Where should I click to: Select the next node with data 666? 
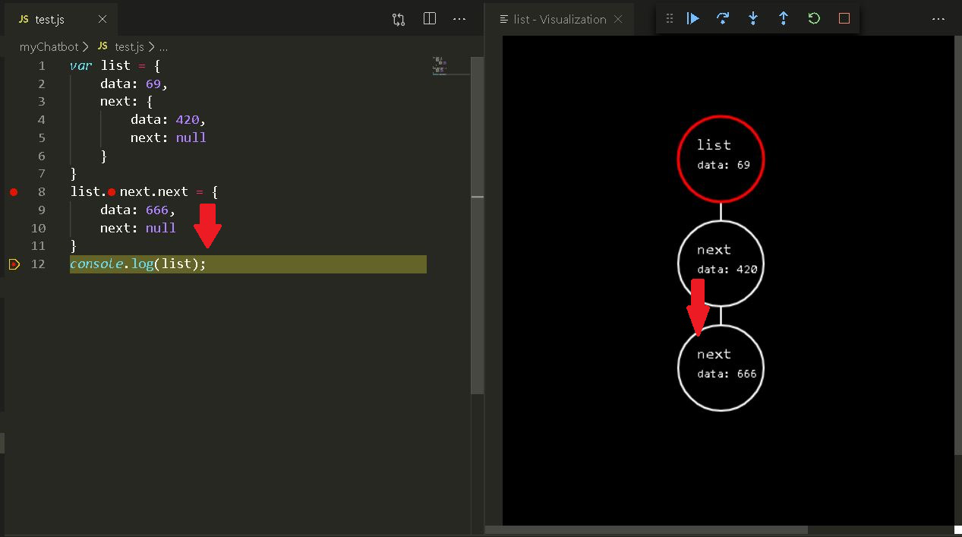click(x=721, y=368)
